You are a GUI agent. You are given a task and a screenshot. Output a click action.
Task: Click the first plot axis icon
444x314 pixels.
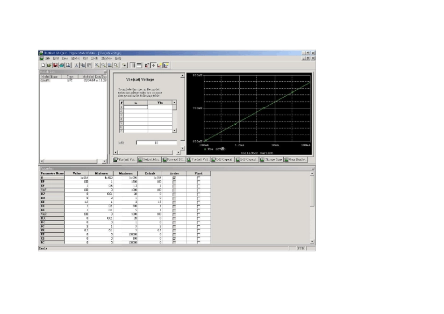(x=147, y=65)
